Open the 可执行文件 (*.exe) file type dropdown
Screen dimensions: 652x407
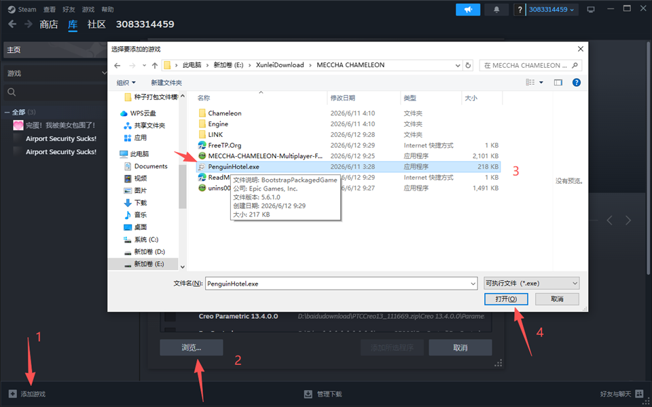coord(531,284)
